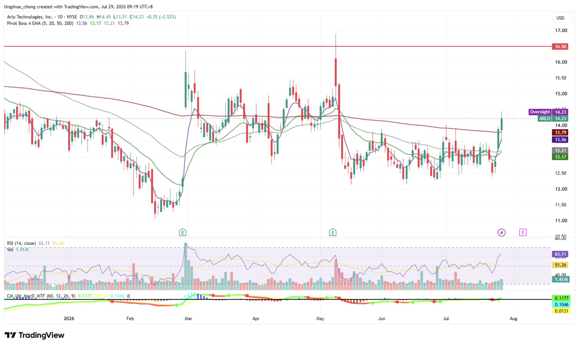Click the 1.41M volume axis label
This screenshot has height=345, width=580.
click(561, 279)
